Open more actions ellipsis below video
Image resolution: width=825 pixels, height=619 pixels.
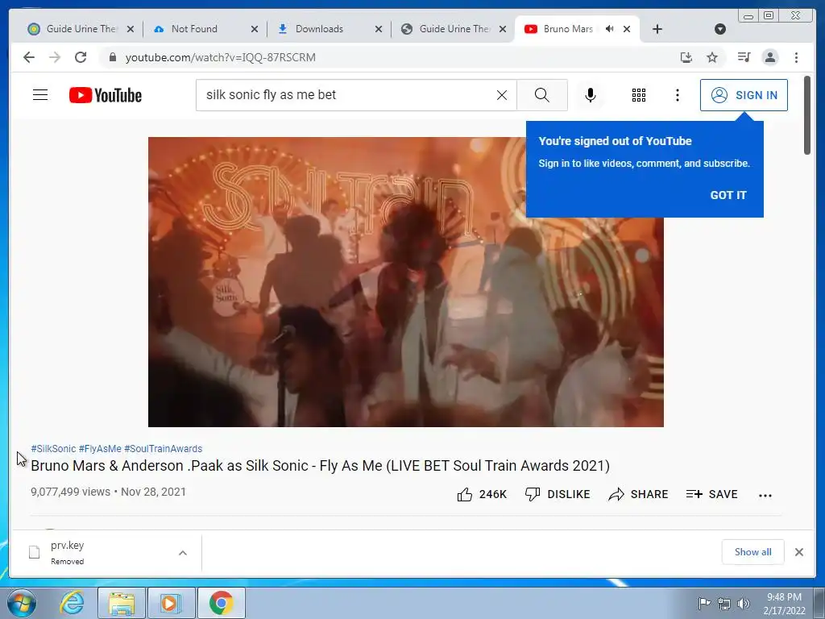coord(765,495)
